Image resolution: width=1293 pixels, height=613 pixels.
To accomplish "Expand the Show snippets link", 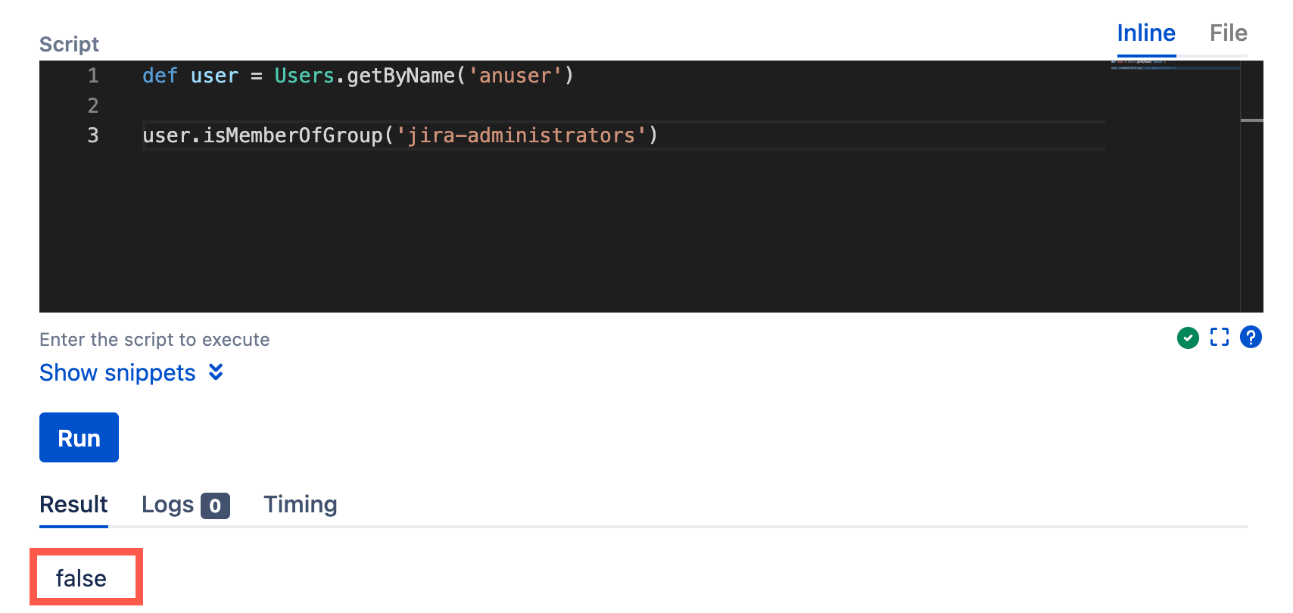I will tap(117, 372).
